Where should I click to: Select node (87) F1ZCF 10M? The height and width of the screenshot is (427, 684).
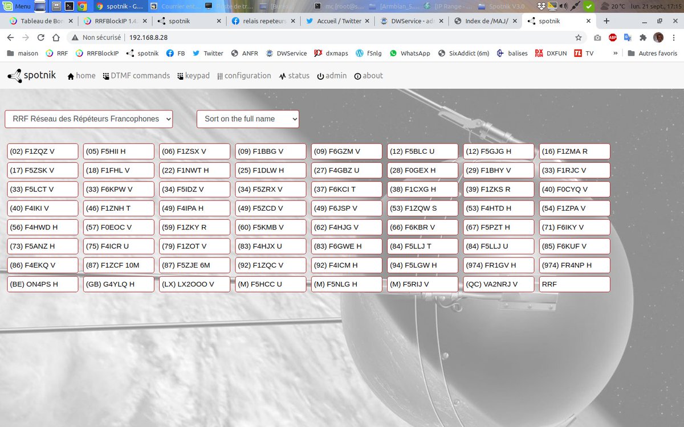(119, 265)
